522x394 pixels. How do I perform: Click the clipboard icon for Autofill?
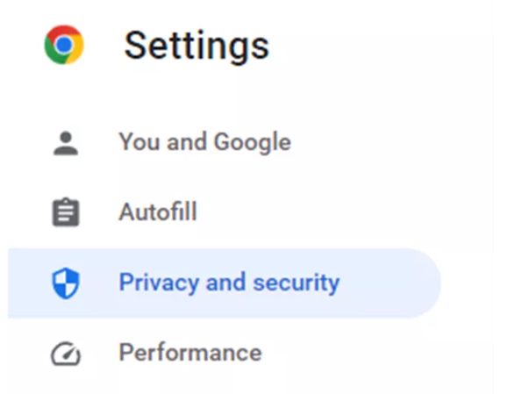point(66,212)
